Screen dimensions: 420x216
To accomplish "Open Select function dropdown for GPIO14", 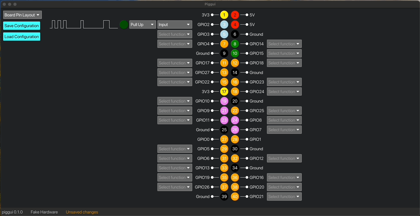I will (284, 44).
